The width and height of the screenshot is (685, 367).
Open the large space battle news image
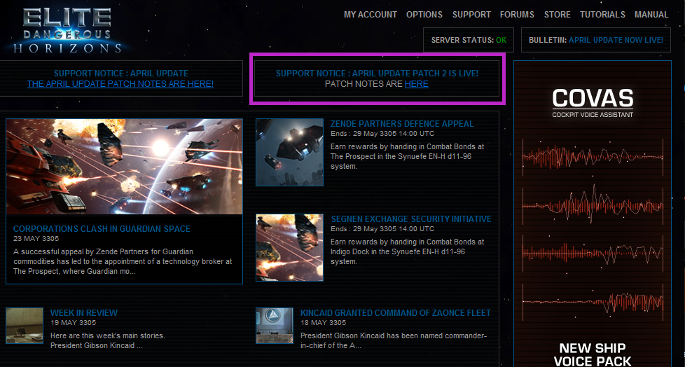[124, 167]
